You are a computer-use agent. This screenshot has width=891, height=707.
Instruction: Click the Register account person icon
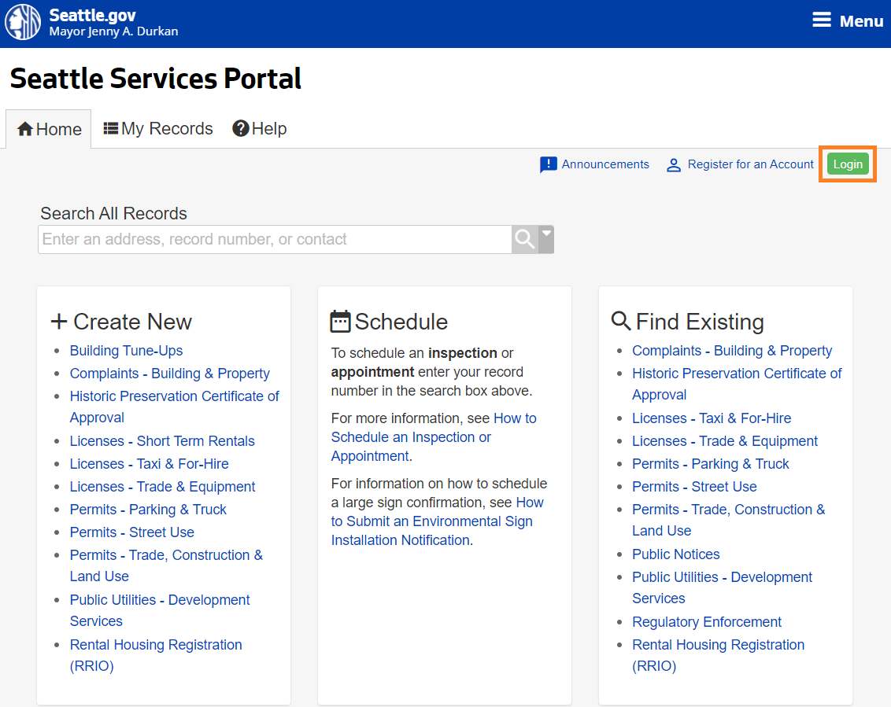pos(674,165)
